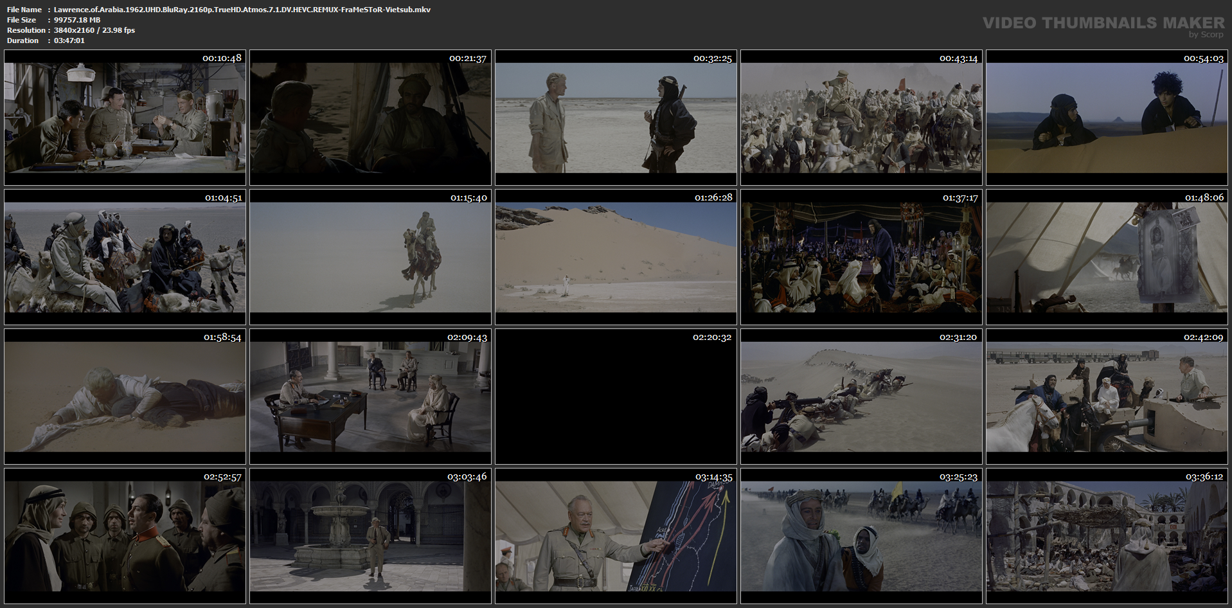This screenshot has height=608, width=1232.
Task: Open the thumbnail at 00:21:37
Action: coord(370,118)
